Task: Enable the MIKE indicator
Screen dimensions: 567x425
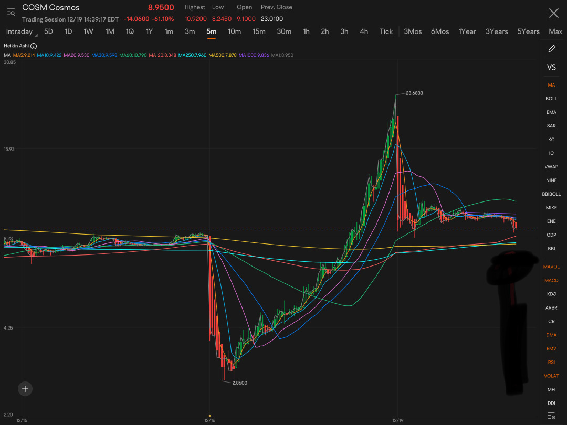Action: coord(551,208)
